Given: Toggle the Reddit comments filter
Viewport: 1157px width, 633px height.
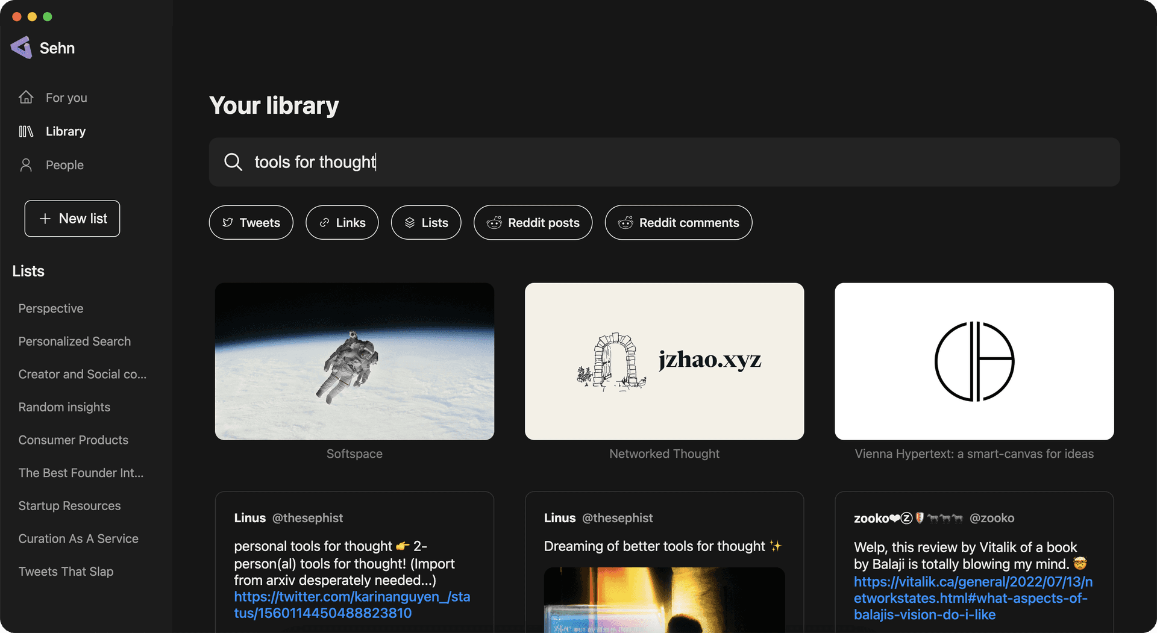Looking at the screenshot, I should click(x=678, y=223).
